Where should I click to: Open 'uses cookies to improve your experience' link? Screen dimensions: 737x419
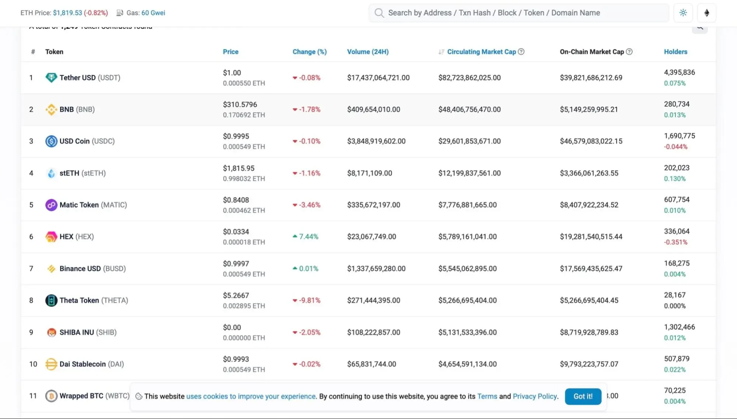point(251,397)
